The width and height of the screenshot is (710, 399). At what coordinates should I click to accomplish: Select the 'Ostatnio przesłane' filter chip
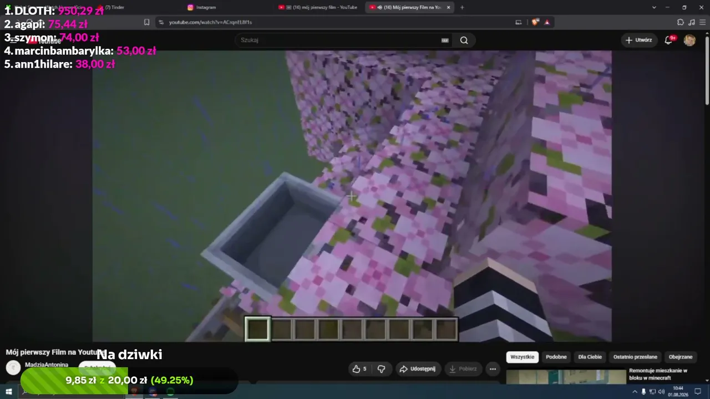tap(635, 357)
